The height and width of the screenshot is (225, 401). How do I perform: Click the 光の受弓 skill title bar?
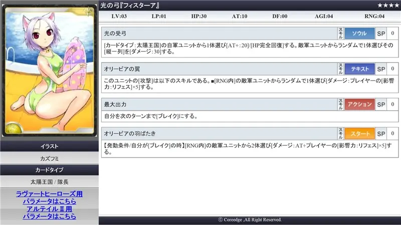[219, 33]
